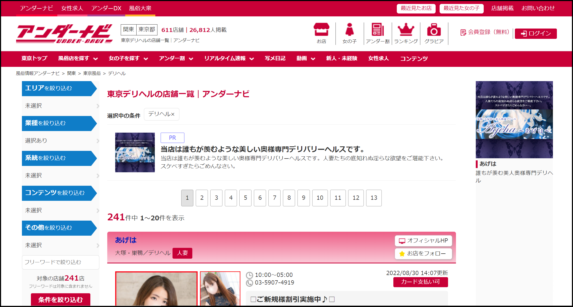Expand 系統 filter 未選択 row
The image size is (573, 307).
point(60,175)
